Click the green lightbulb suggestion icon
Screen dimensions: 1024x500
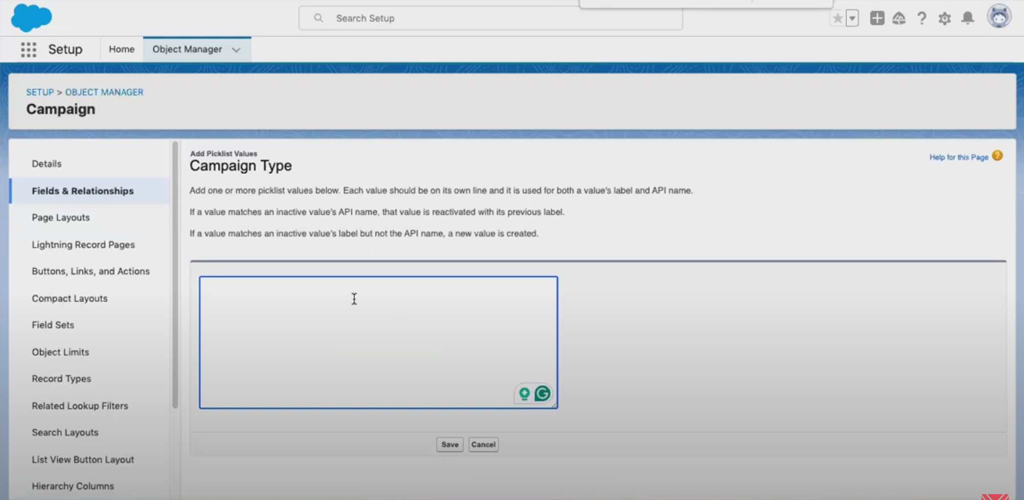point(524,393)
